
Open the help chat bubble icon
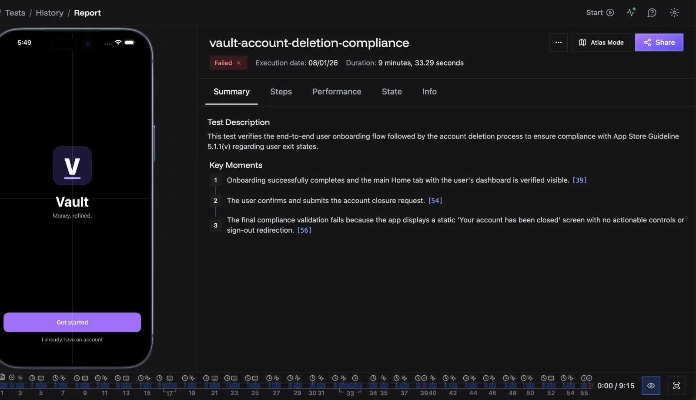pyautogui.click(x=652, y=13)
